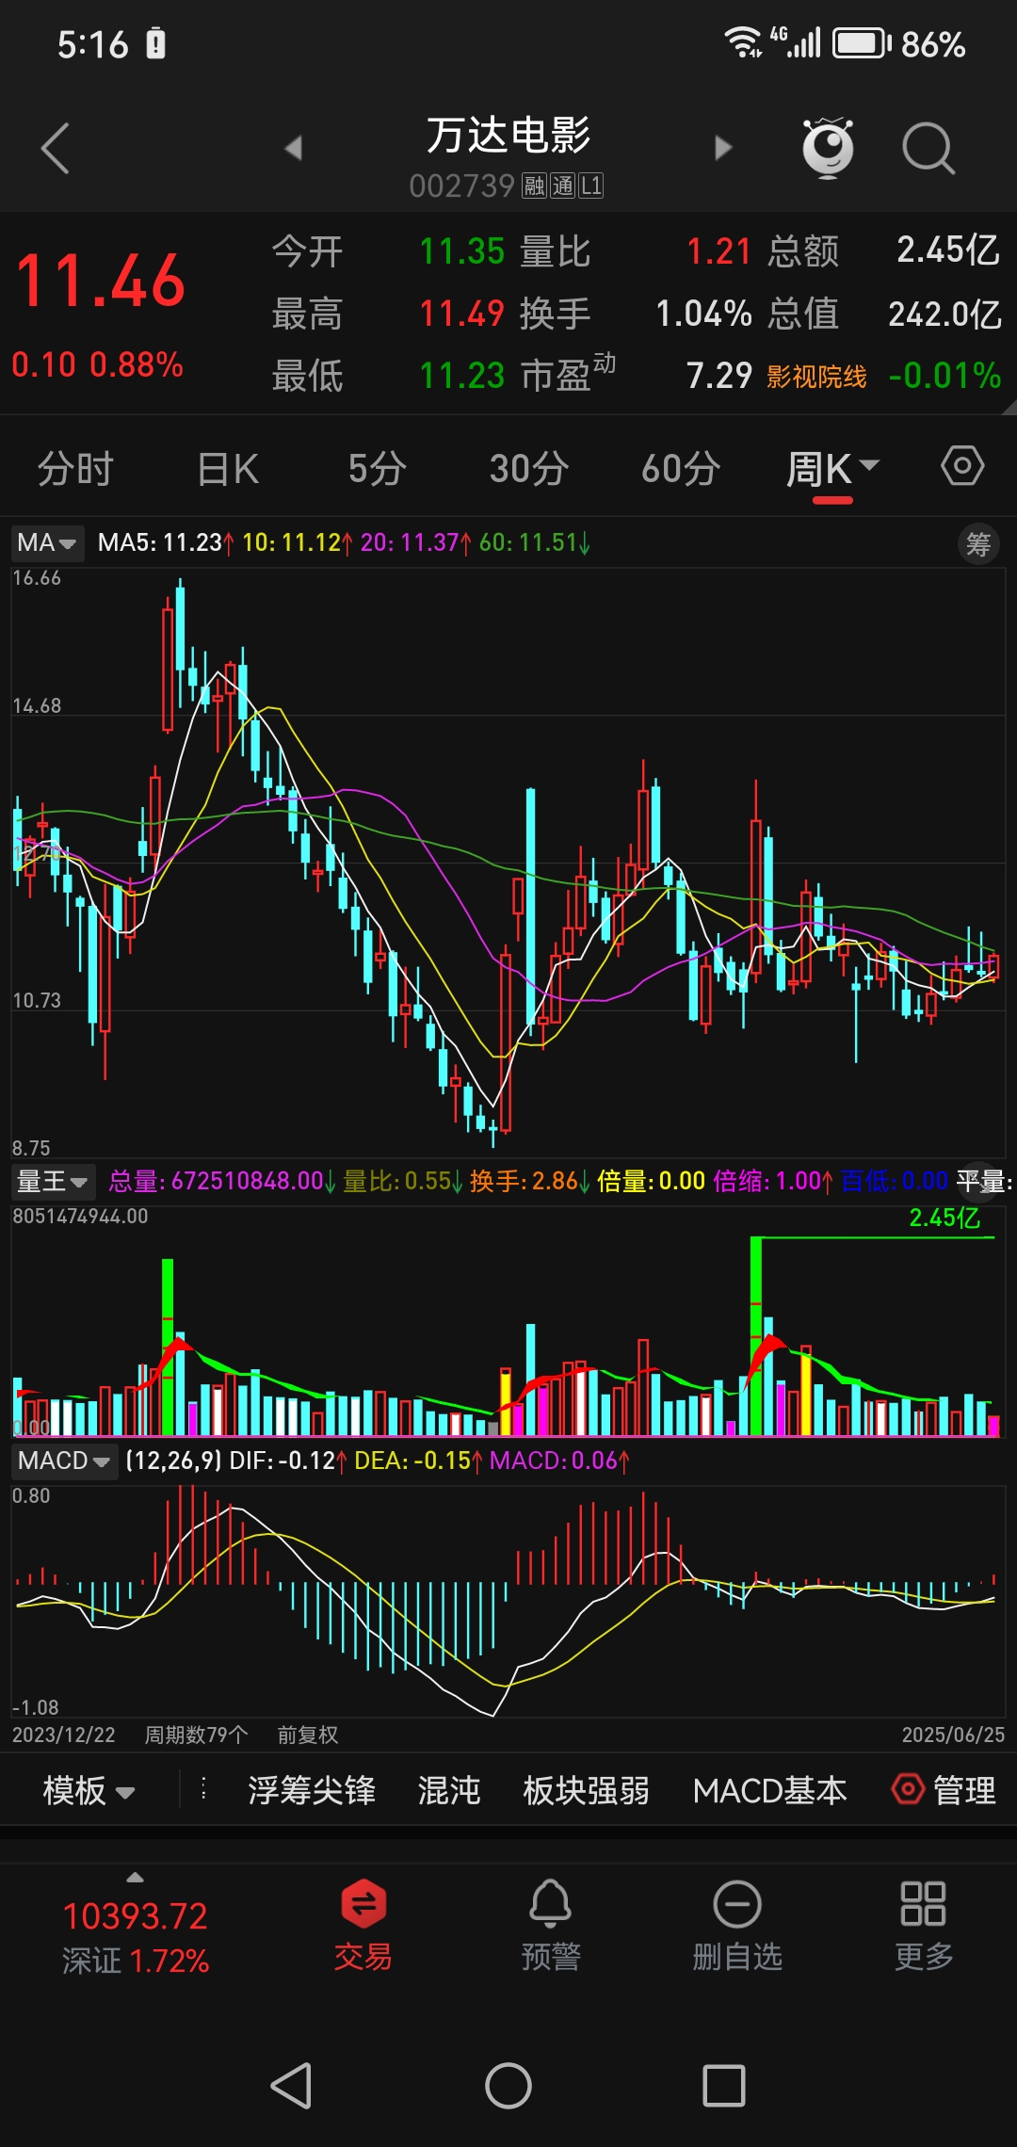The image size is (1017, 2147).
Task: Tap the 0.10 0.88% price change
Action: click(x=97, y=364)
